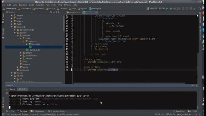Open the Refactor menu
Screen dimensions: 206x116
(x=40, y=5)
